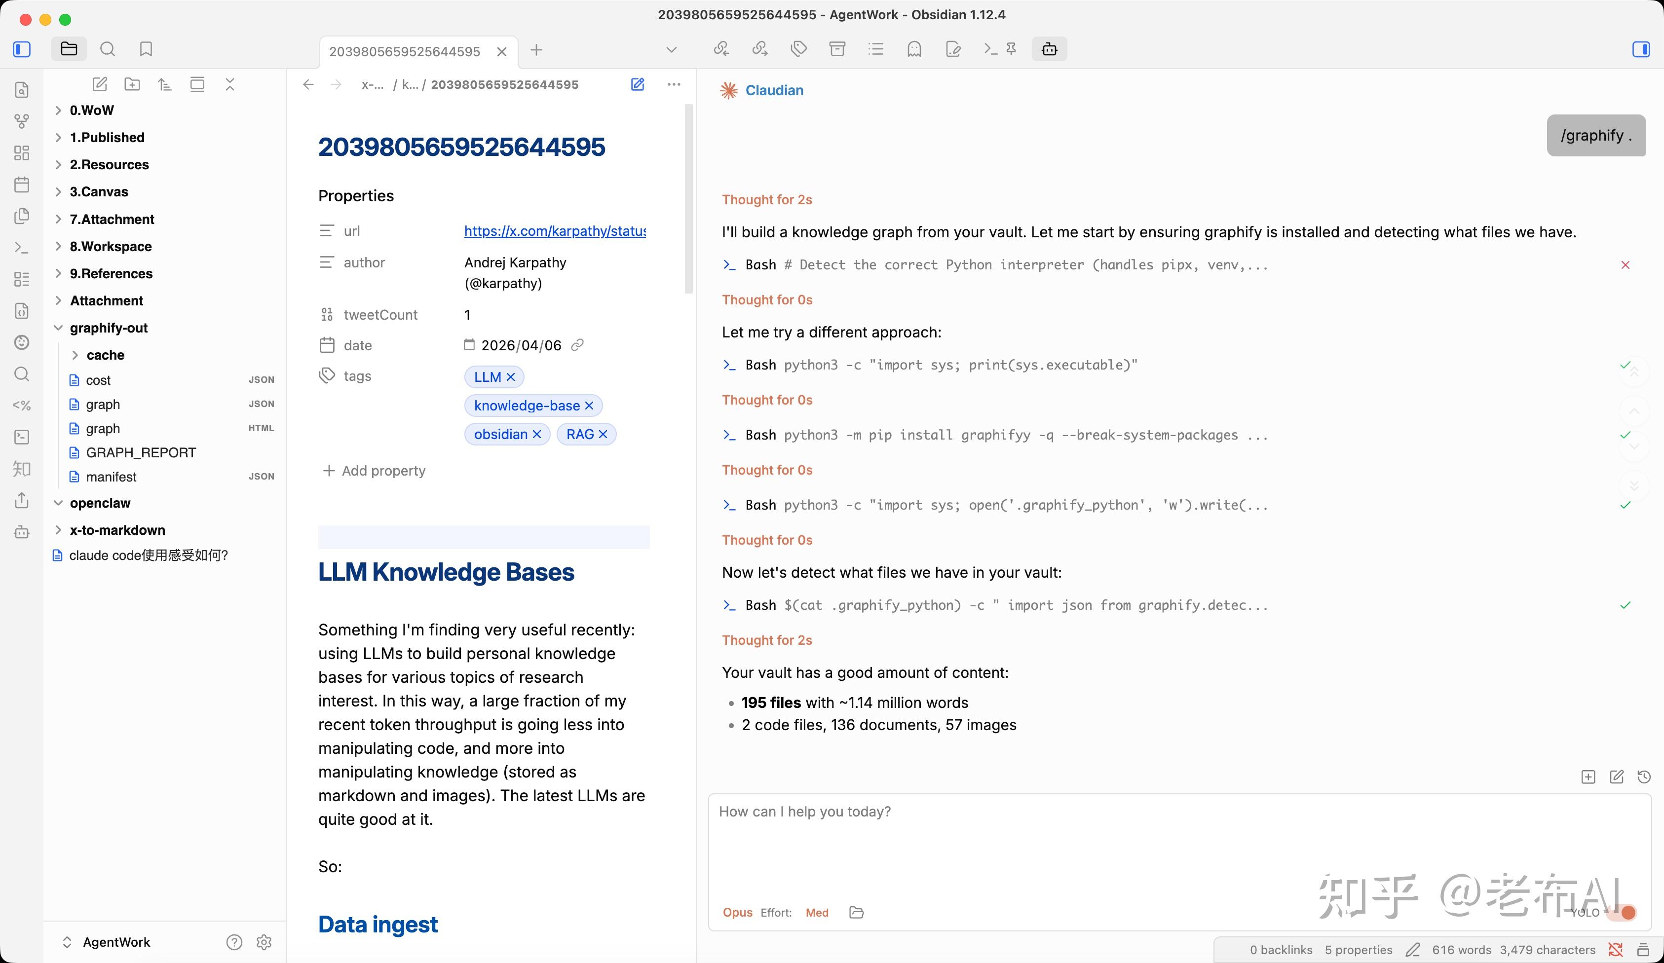The height and width of the screenshot is (963, 1664).
Task: Select the 2039805659525644595 note tab
Action: pyautogui.click(x=404, y=51)
